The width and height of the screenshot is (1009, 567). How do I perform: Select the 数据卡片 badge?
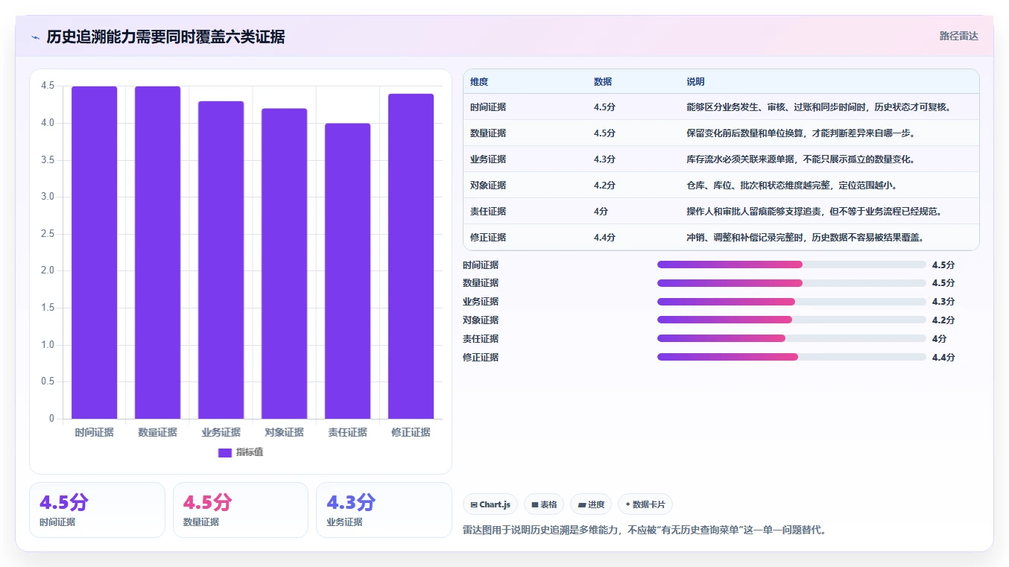pos(645,504)
